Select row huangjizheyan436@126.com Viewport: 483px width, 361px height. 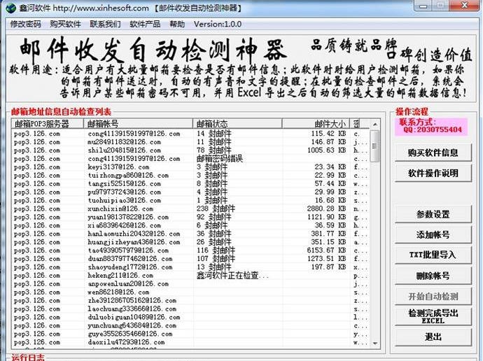190,242
